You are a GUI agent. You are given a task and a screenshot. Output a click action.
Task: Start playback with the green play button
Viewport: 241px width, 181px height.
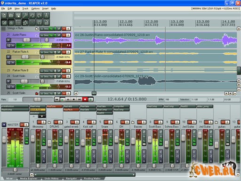[62, 99]
